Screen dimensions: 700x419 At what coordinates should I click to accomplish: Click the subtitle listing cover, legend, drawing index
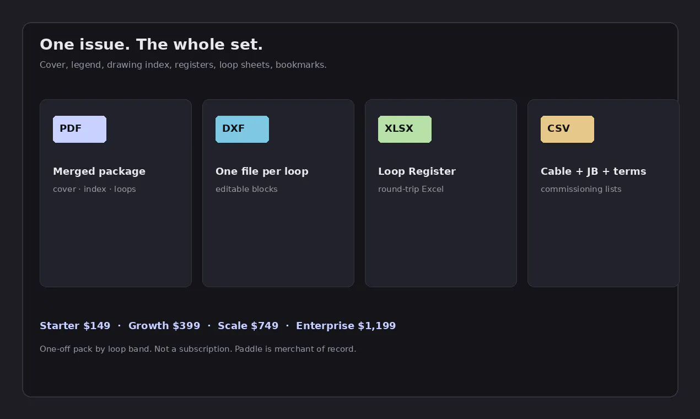pos(183,65)
